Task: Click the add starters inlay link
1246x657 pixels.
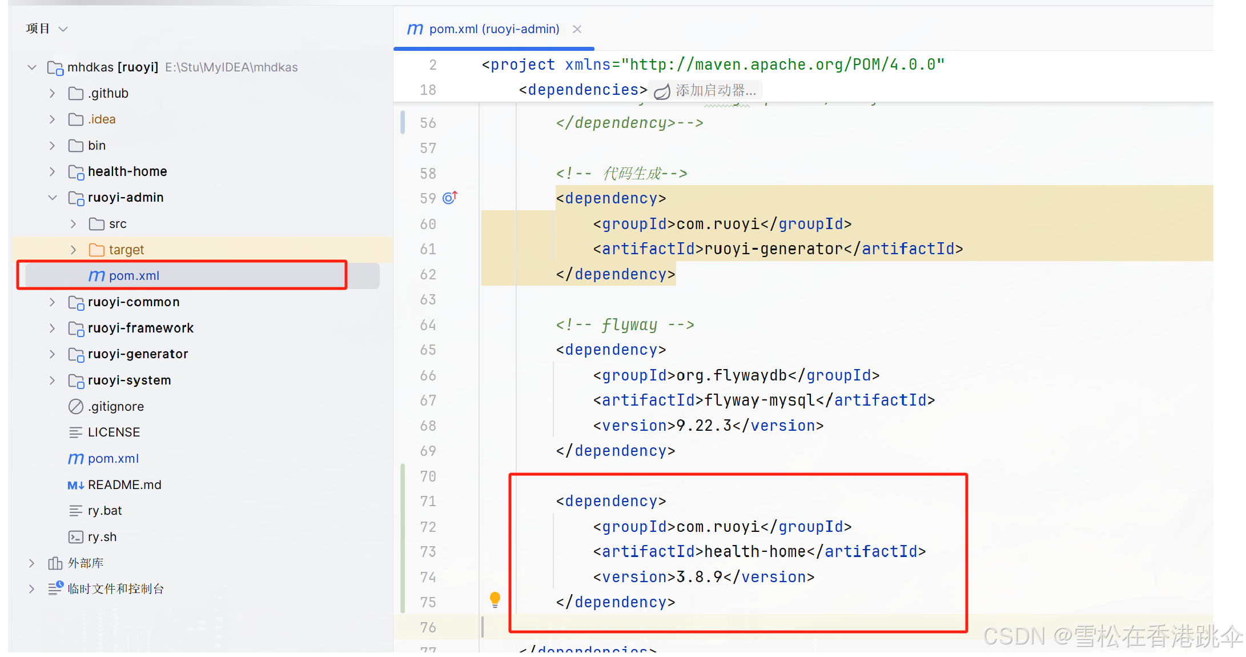Action: tap(716, 90)
